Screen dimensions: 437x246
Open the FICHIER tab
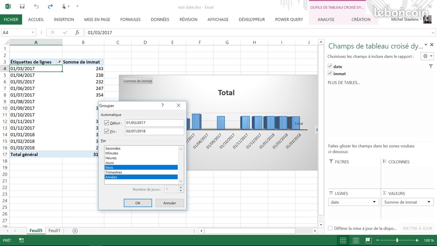click(11, 19)
